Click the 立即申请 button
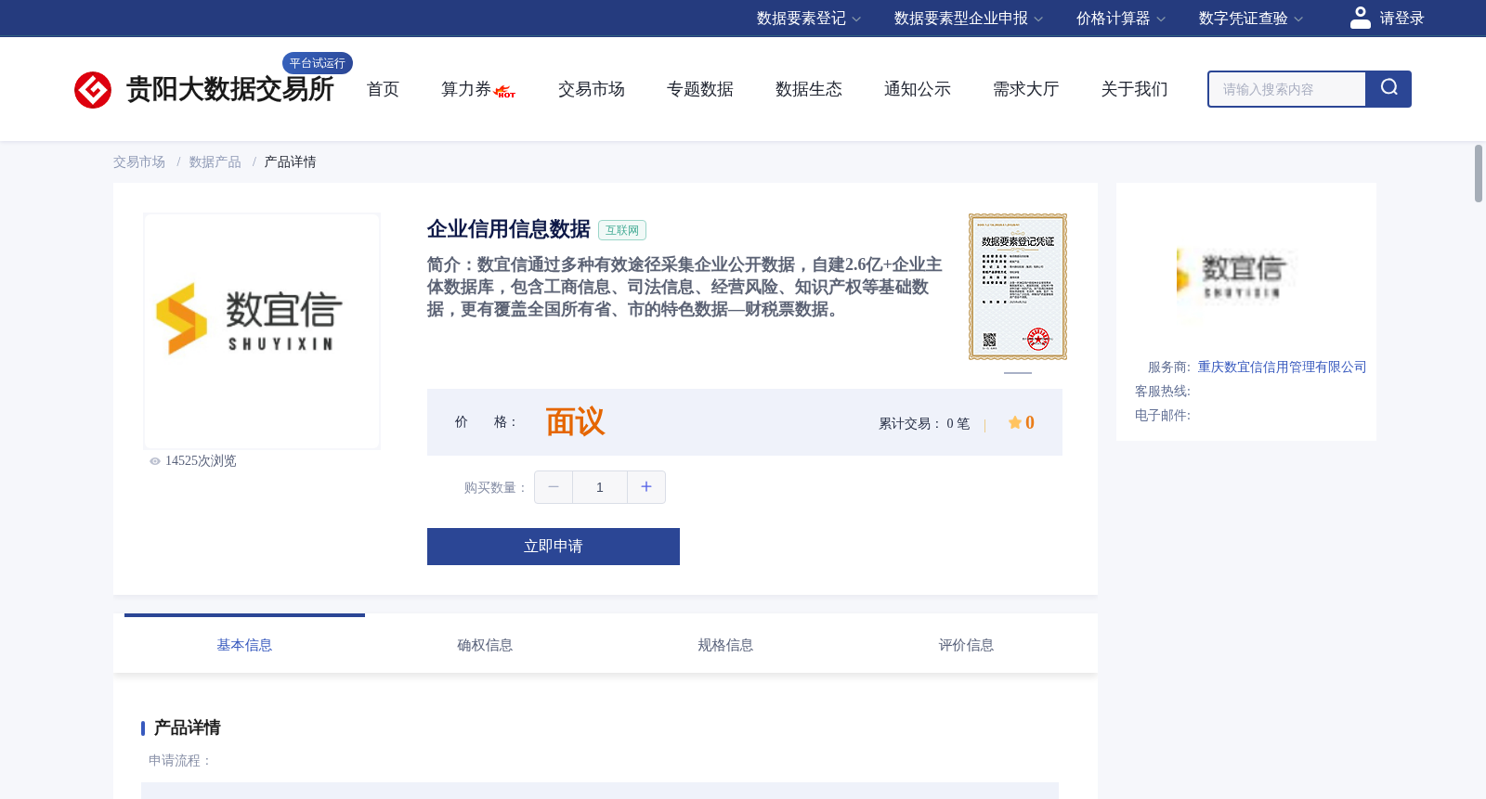The height and width of the screenshot is (799, 1486). [554, 547]
